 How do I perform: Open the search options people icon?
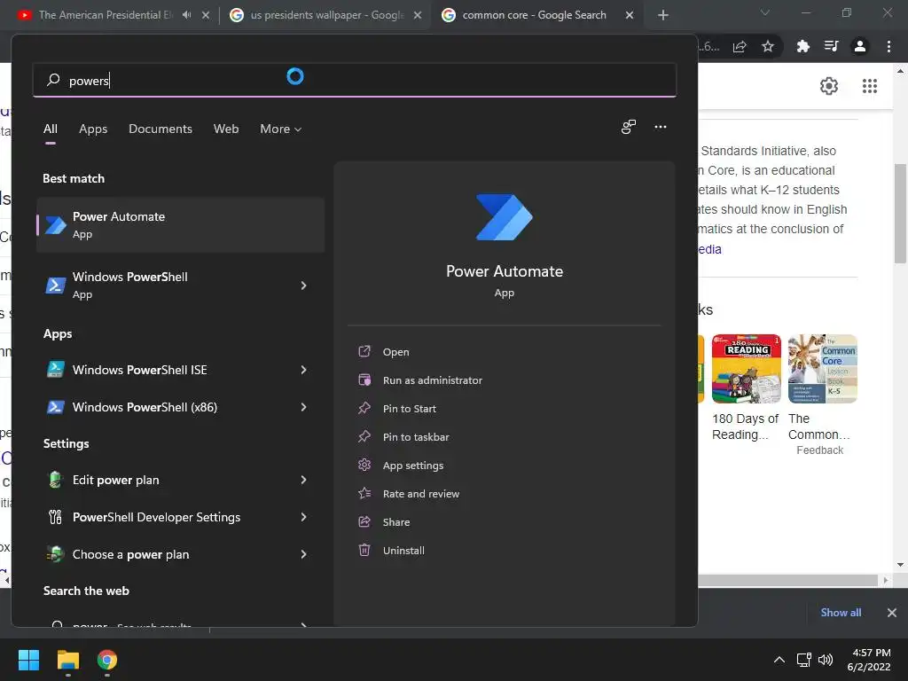(x=629, y=127)
